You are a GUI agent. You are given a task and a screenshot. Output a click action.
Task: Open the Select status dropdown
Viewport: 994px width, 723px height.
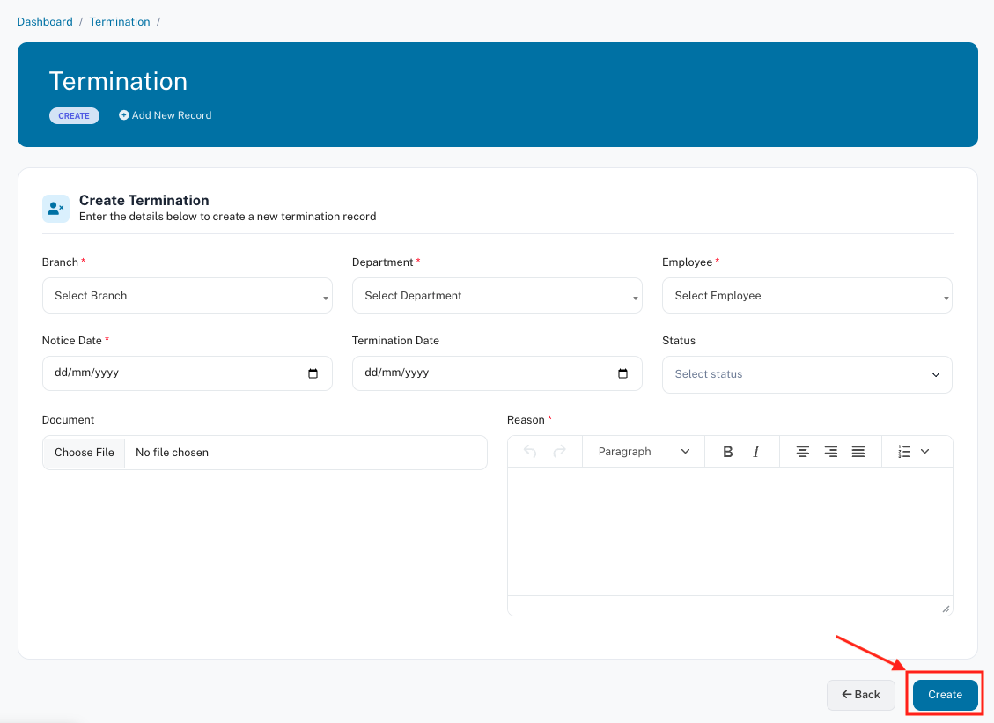point(806,374)
